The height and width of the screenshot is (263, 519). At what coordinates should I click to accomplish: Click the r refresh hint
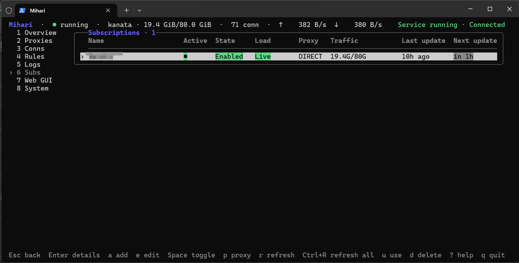pos(277,255)
